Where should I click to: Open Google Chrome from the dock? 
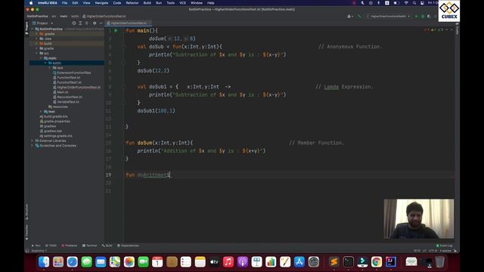377,262
